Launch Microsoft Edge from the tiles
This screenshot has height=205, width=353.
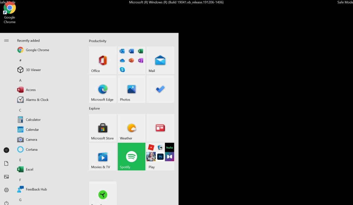[103, 89]
